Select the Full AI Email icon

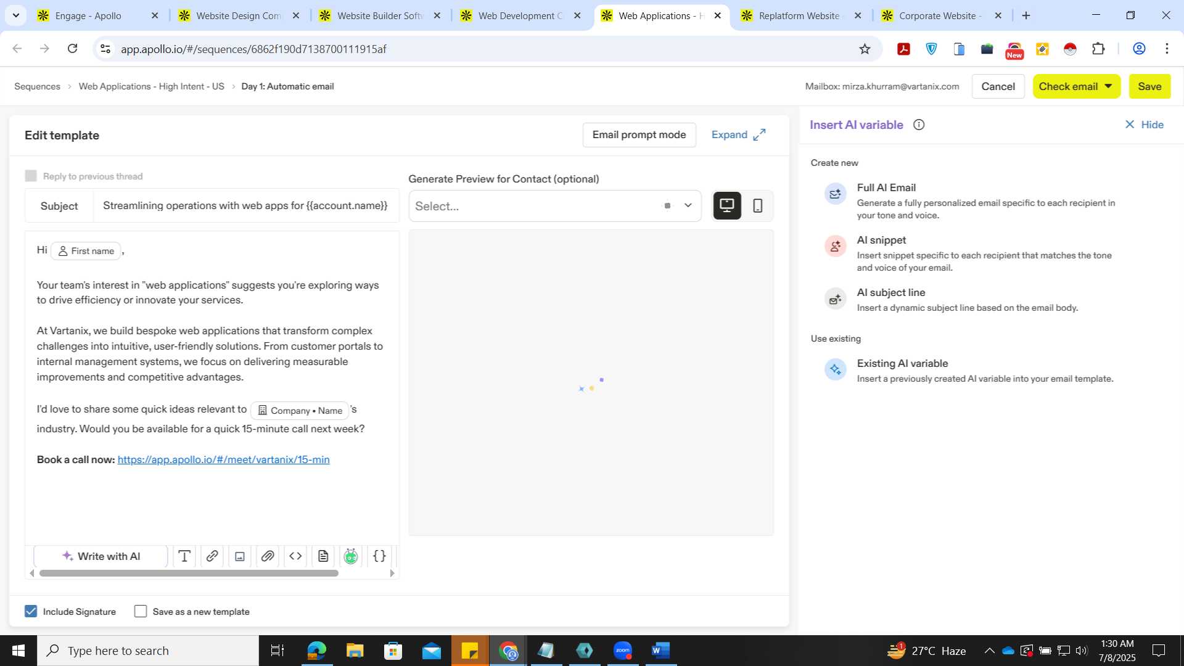pos(836,194)
